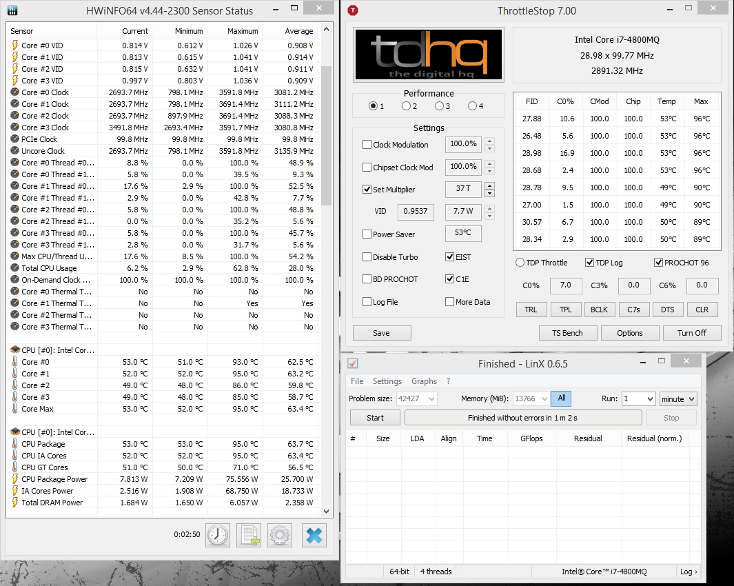Click Total DRAM Power lightning icon
734x586 pixels.
click(15, 502)
